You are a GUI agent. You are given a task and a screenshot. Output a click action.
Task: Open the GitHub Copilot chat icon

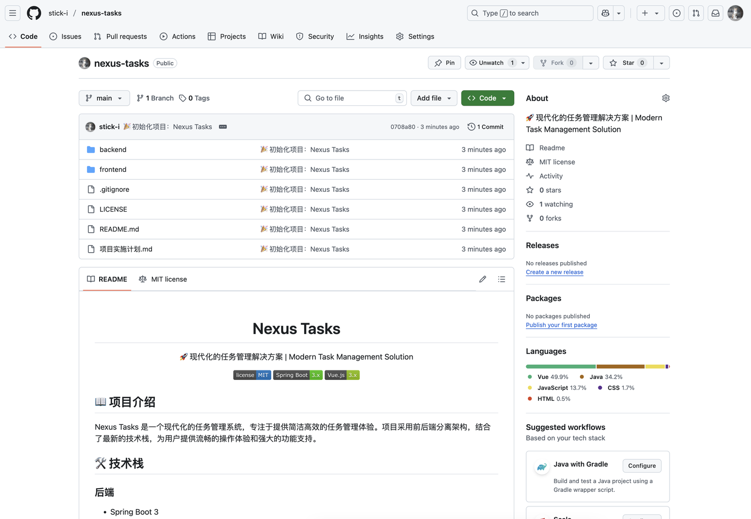click(605, 13)
